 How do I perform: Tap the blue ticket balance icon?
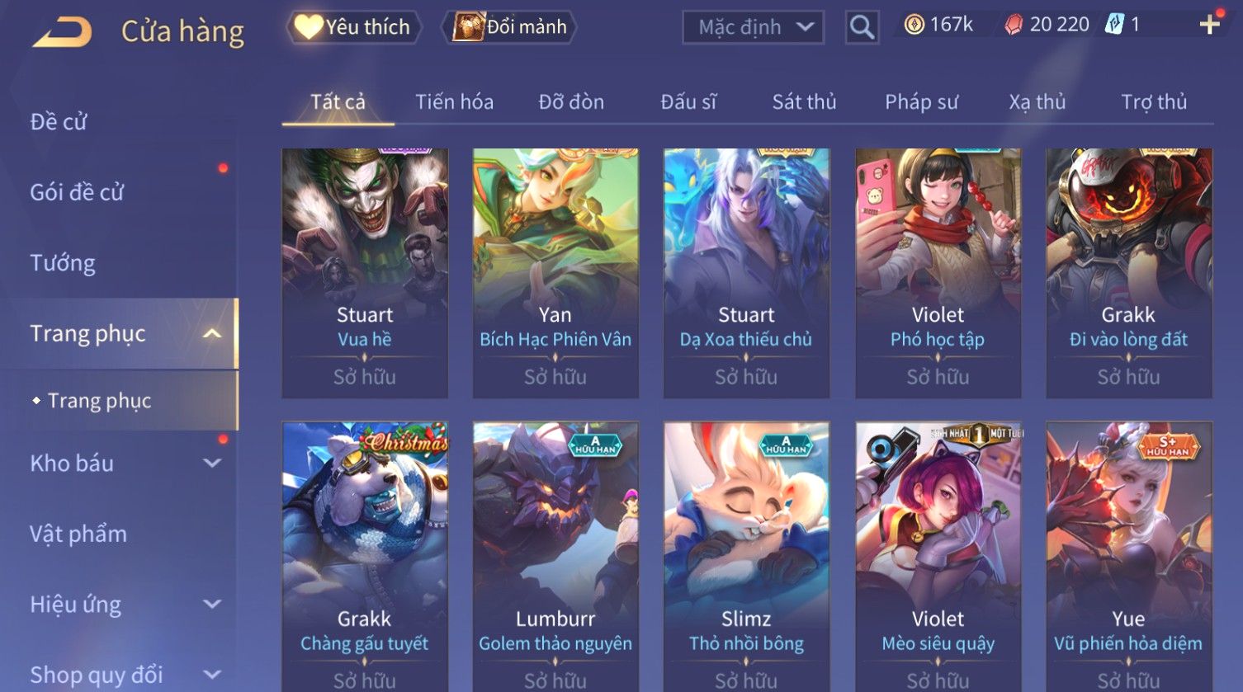click(x=1115, y=25)
